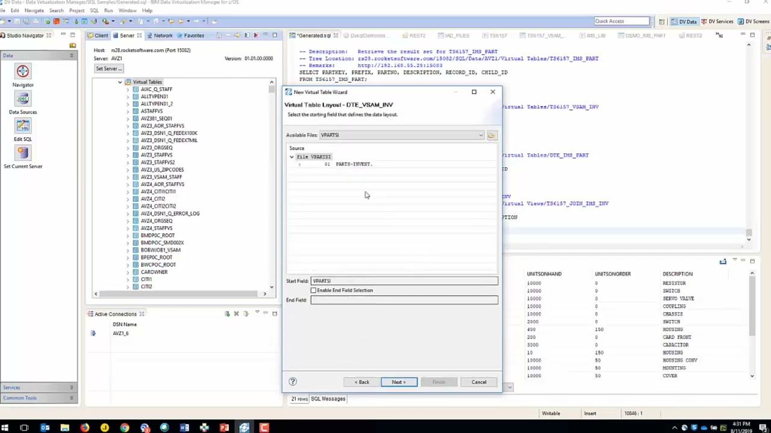Click the Set Server button
The width and height of the screenshot is (771, 433).
[109, 69]
